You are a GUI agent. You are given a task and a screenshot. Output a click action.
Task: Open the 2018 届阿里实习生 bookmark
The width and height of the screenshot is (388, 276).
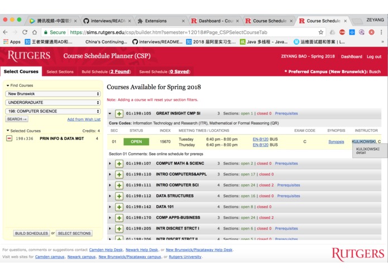coord(211,42)
